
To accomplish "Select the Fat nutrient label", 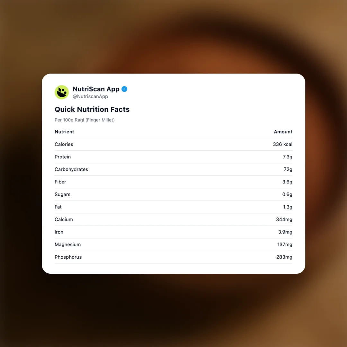I will pyautogui.click(x=58, y=207).
